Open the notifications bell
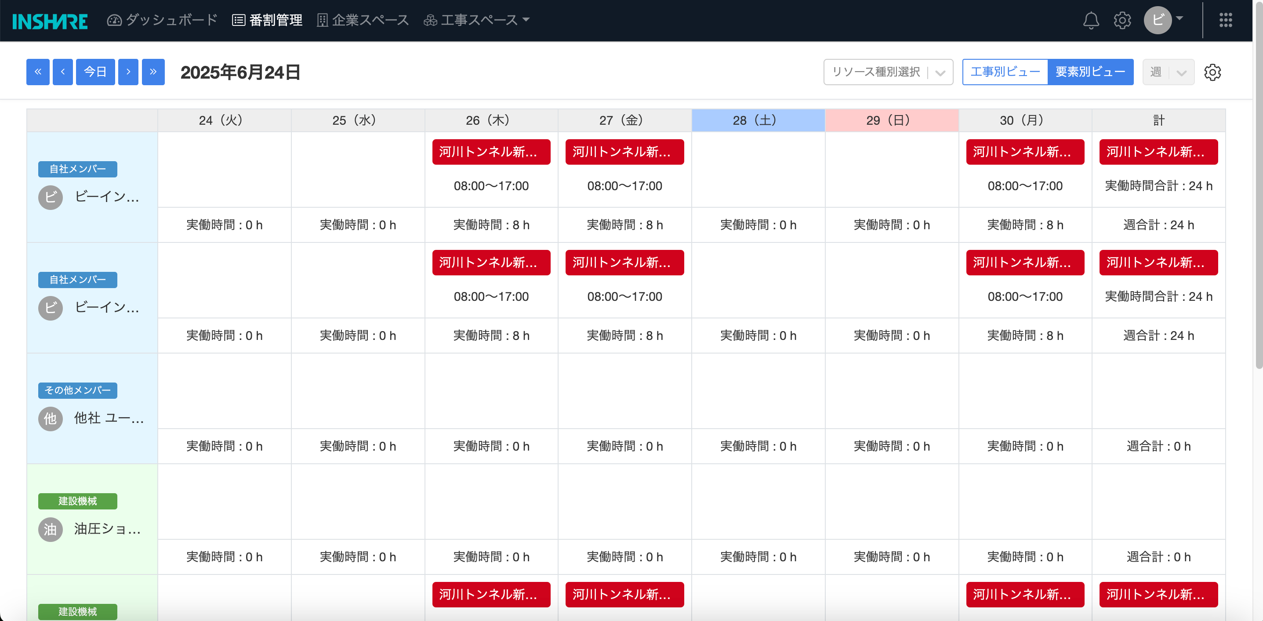 (x=1091, y=21)
